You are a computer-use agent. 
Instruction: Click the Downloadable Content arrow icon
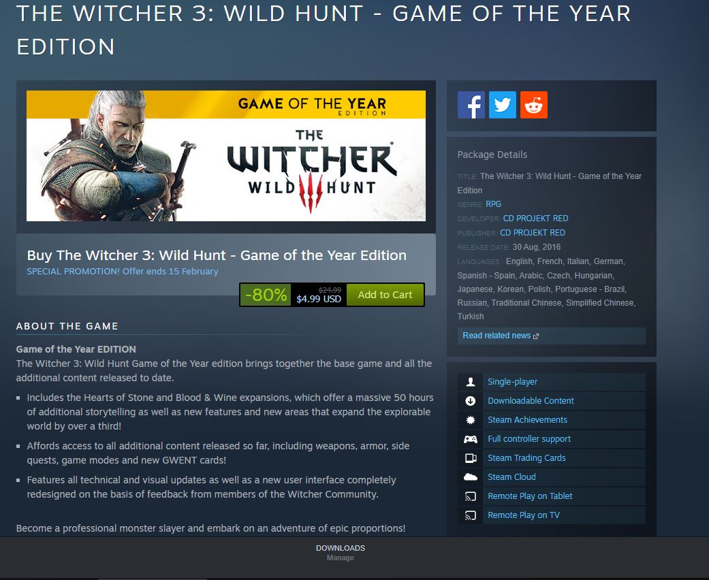pyautogui.click(x=470, y=401)
